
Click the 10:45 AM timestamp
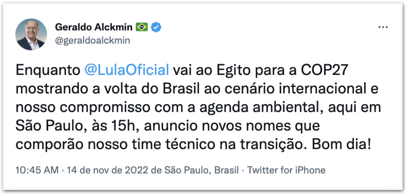pos(37,170)
